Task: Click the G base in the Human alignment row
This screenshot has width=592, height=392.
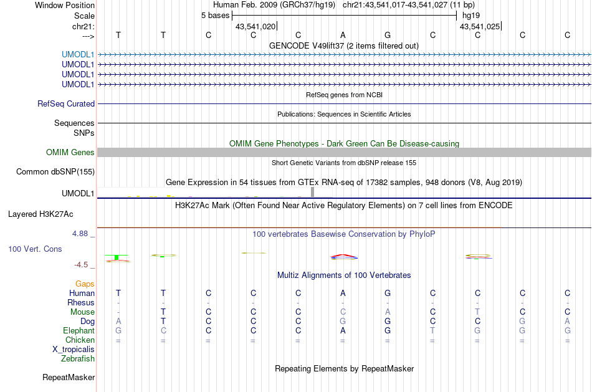Action: coord(388,293)
